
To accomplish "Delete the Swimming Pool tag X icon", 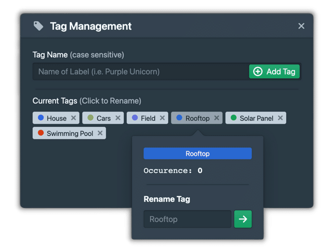I will click(x=100, y=133).
